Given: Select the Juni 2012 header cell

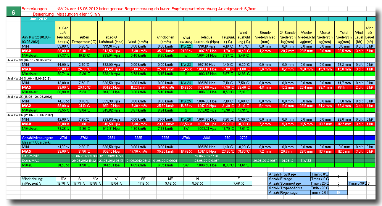Looking at the screenshot, I should tap(38, 19).
